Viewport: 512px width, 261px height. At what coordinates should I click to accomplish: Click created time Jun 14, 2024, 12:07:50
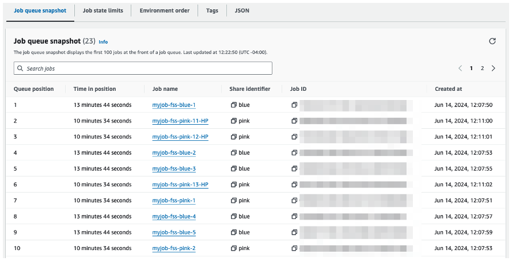(x=464, y=105)
